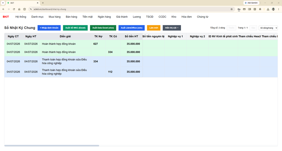Reload the page with refresh icon
This screenshot has height=151, width=282.
coord(14,9)
